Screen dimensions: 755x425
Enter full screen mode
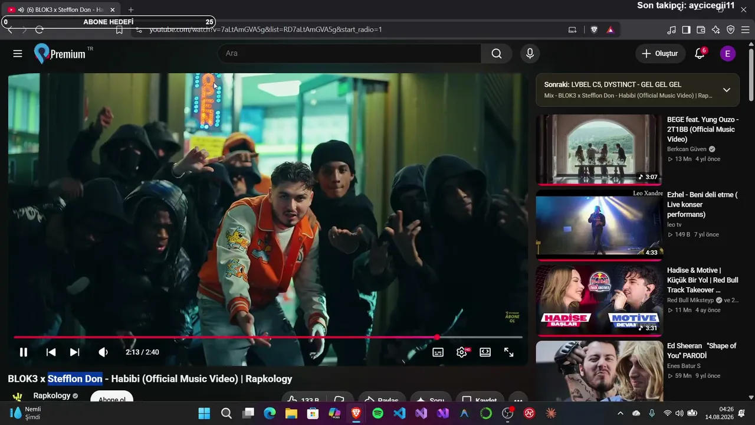508,352
